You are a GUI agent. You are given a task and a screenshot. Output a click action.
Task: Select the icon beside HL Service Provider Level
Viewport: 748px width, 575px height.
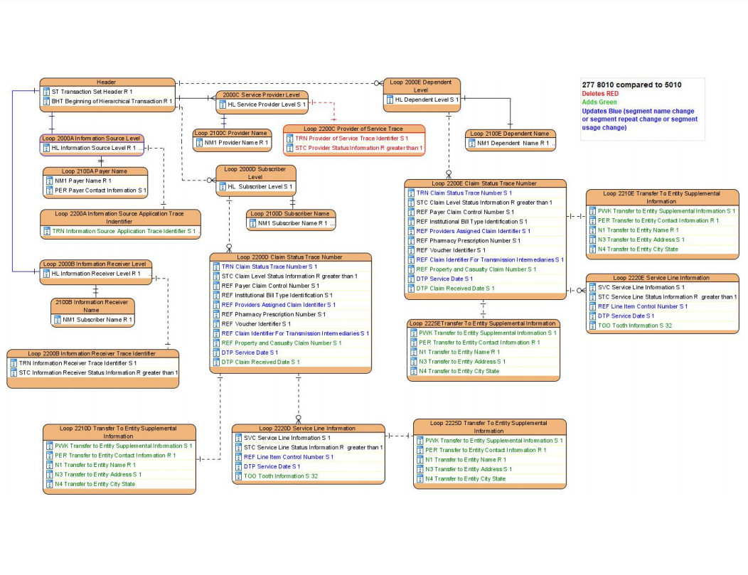(x=223, y=104)
